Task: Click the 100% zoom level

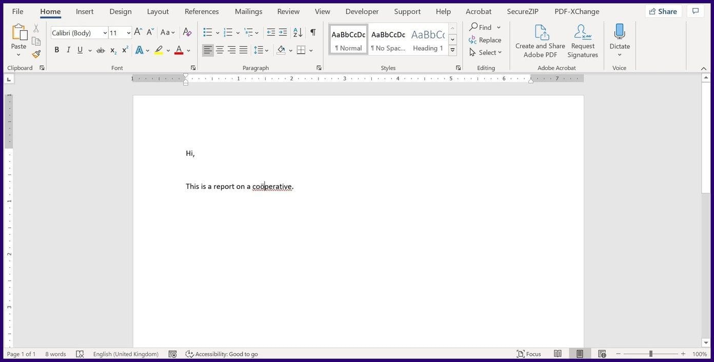Action: coord(700,354)
